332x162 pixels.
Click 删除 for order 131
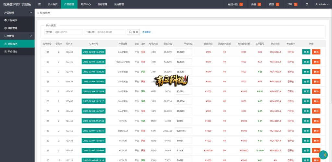click(316, 52)
